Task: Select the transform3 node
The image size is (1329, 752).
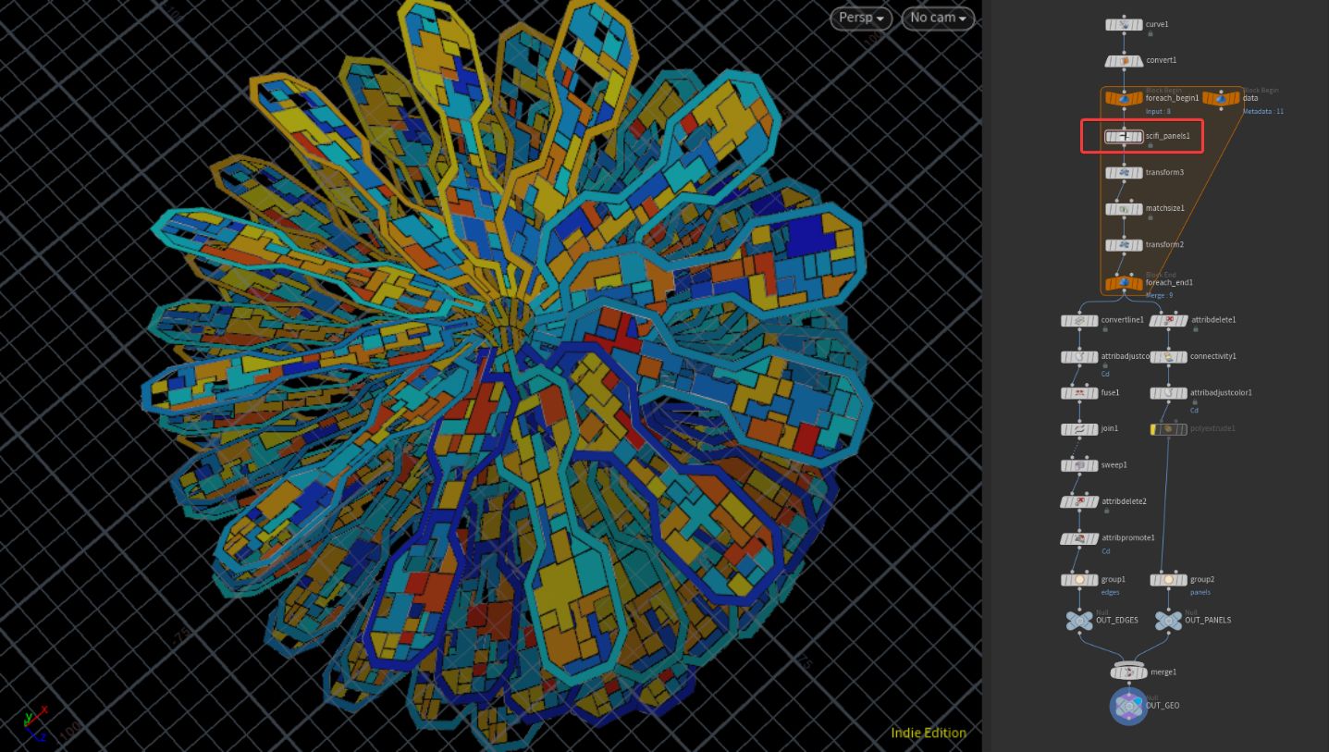Action: pos(1124,173)
